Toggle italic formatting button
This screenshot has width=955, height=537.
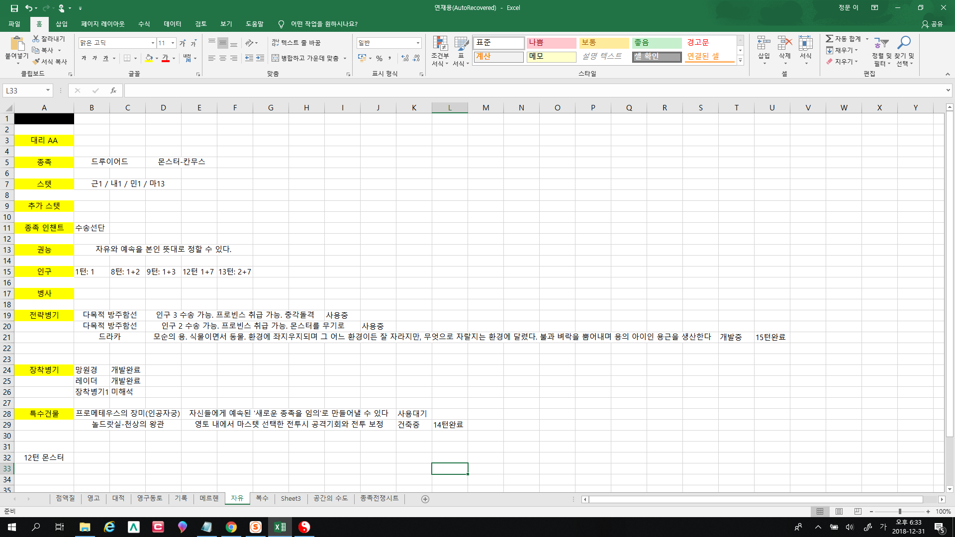[95, 58]
